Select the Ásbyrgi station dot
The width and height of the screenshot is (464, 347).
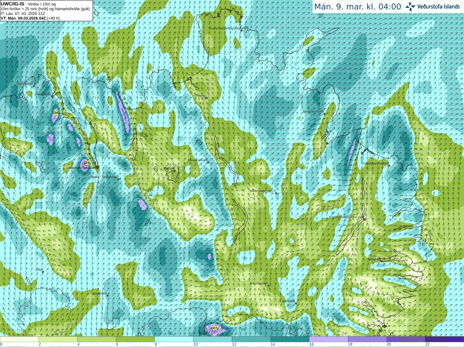point(206,98)
